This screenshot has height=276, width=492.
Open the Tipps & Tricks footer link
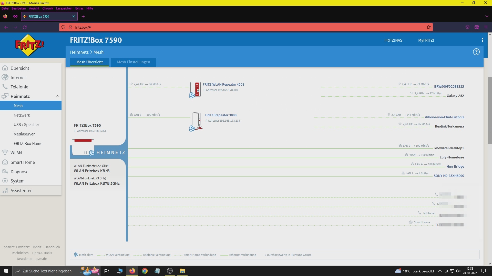[x=42, y=253]
